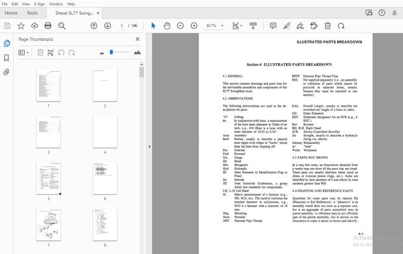
Task: Zoom in with the plus icon
Action: click(194, 26)
